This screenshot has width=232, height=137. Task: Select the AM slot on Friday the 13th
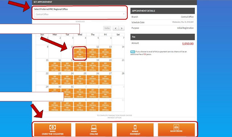tap(105, 51)
